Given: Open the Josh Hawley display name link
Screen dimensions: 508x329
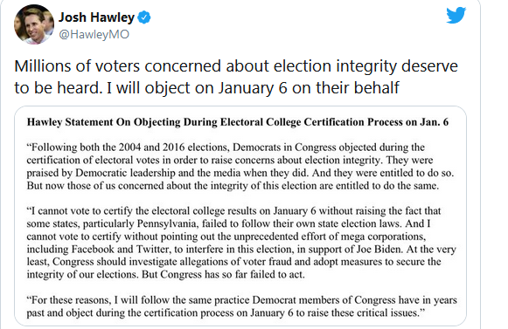Looking at the screenshot, I should pyautogui.click(x=96, y=17).
